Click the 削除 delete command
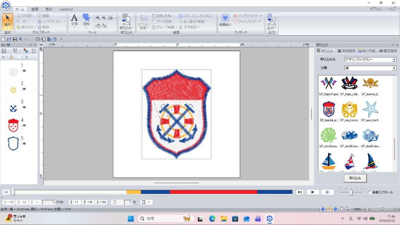The image size is (400, 225). pyautogui.click(x=43, y=27)
